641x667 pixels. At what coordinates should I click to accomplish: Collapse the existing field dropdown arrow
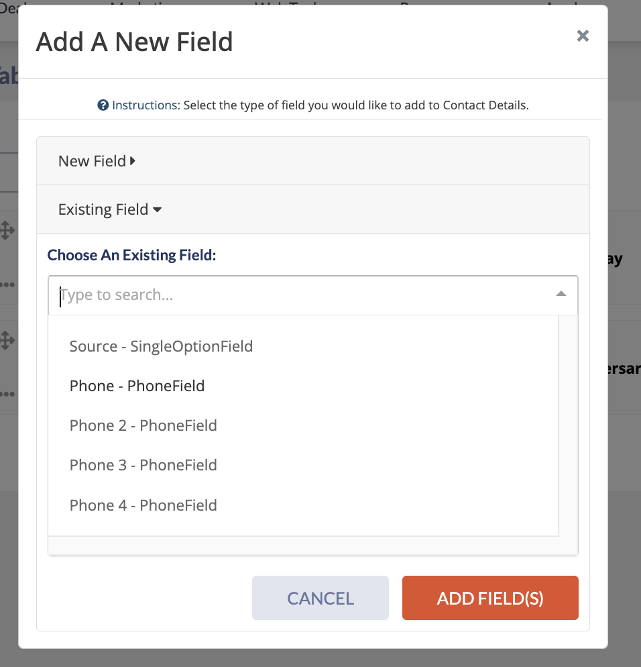pyautogui.click(x=561, y=294)
